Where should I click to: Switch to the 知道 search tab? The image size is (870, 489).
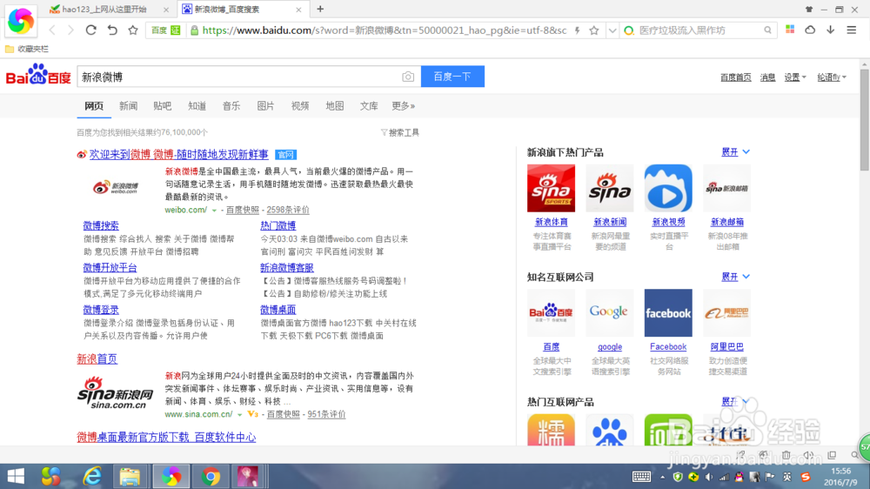click(197, 106)
